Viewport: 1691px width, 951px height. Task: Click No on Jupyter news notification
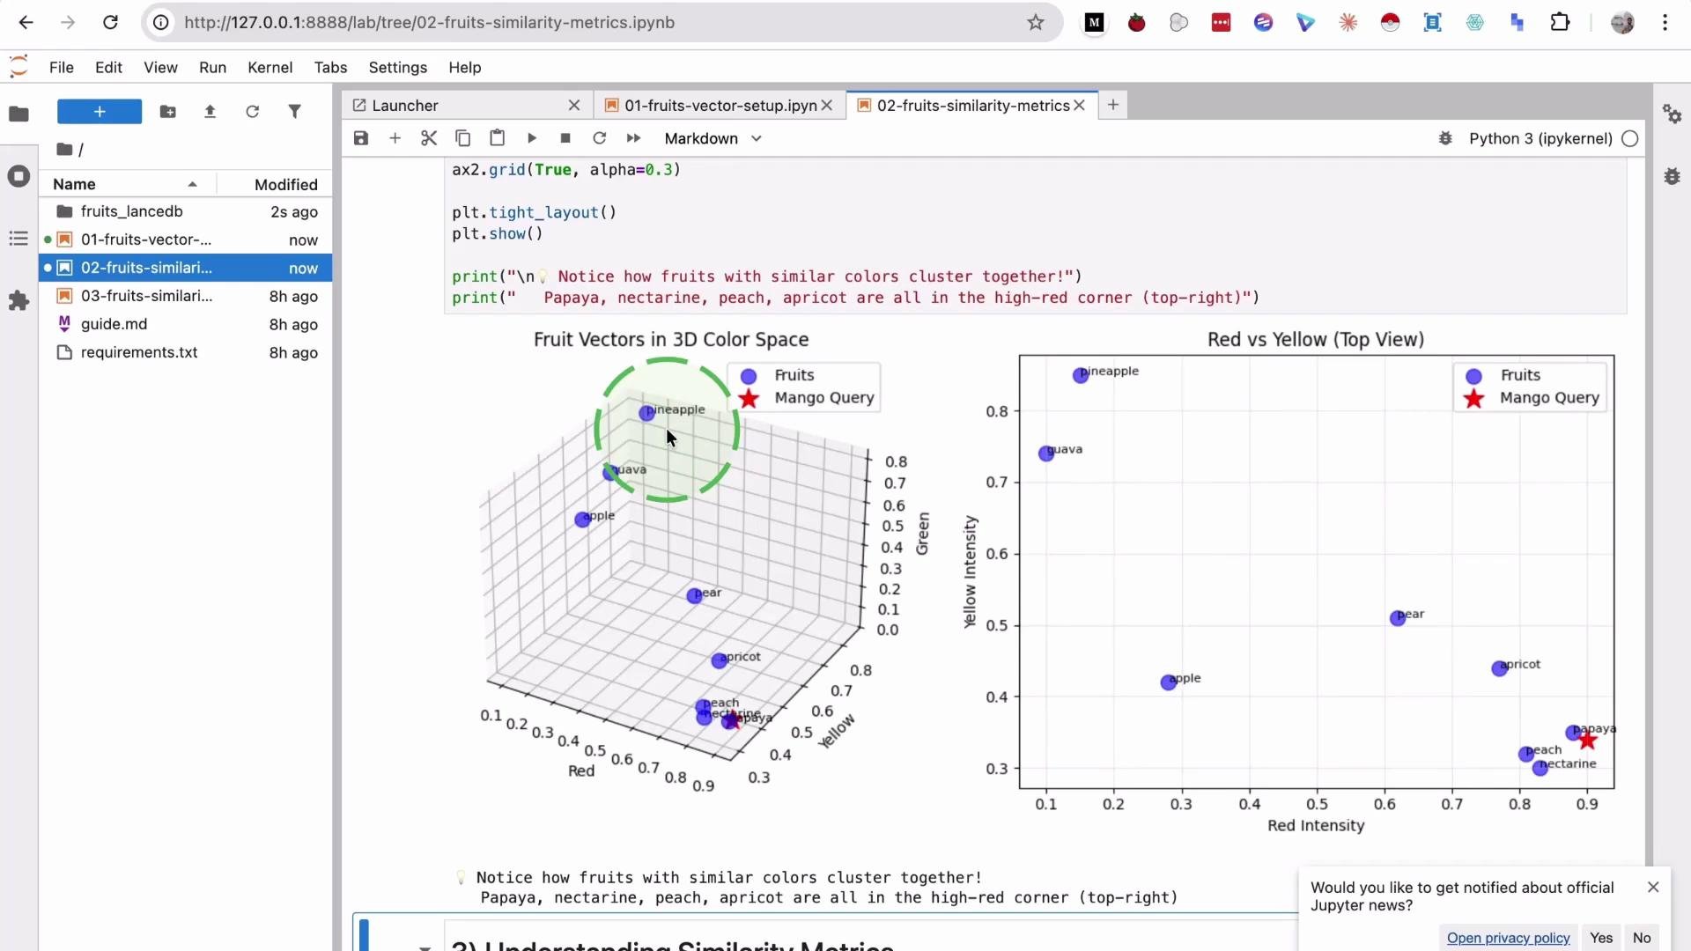(x=1642, y=938)
